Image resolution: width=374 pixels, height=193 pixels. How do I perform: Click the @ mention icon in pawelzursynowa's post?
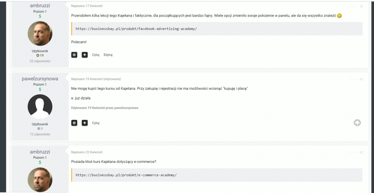(74, 123)
